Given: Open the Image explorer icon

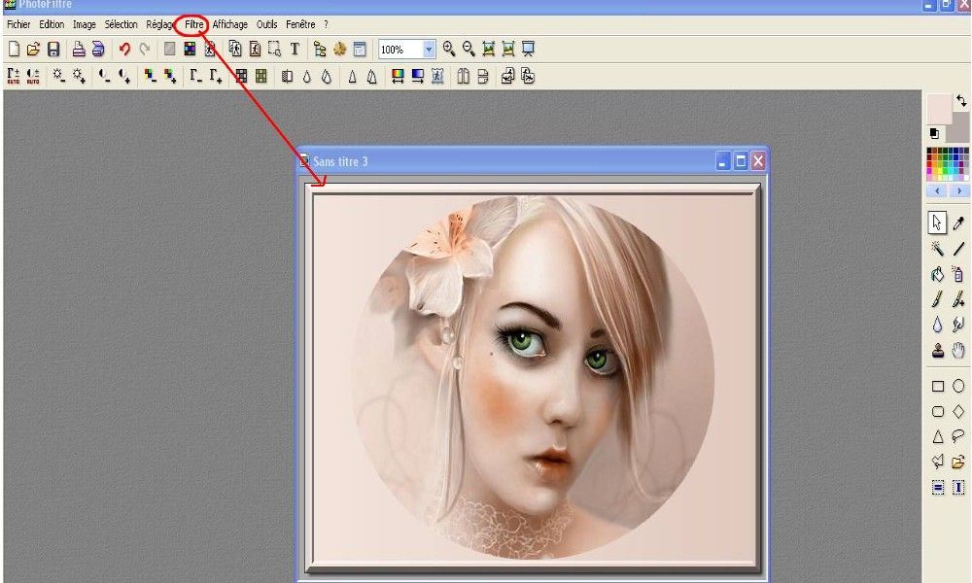Looking at the screenshot, I should pyautogui.click(x=320, y=49).
